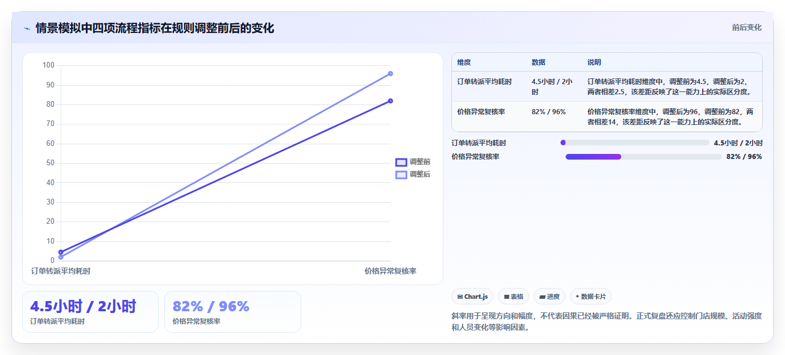
Task: Click the 调整后 data point at 2
Action: pyautogui.click(x=61, y=257)
